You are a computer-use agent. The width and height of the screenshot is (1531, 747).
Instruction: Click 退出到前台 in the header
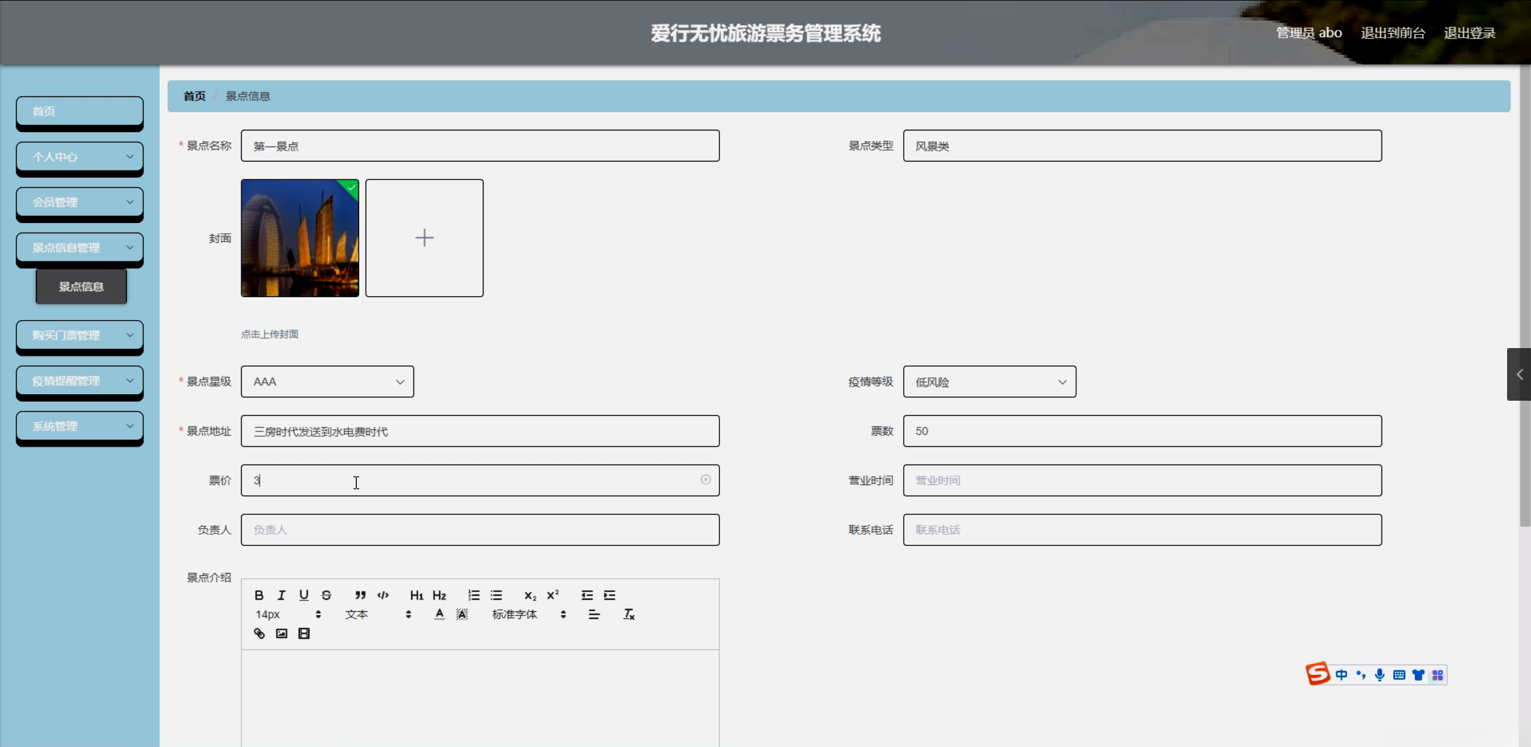point(1393,33)
